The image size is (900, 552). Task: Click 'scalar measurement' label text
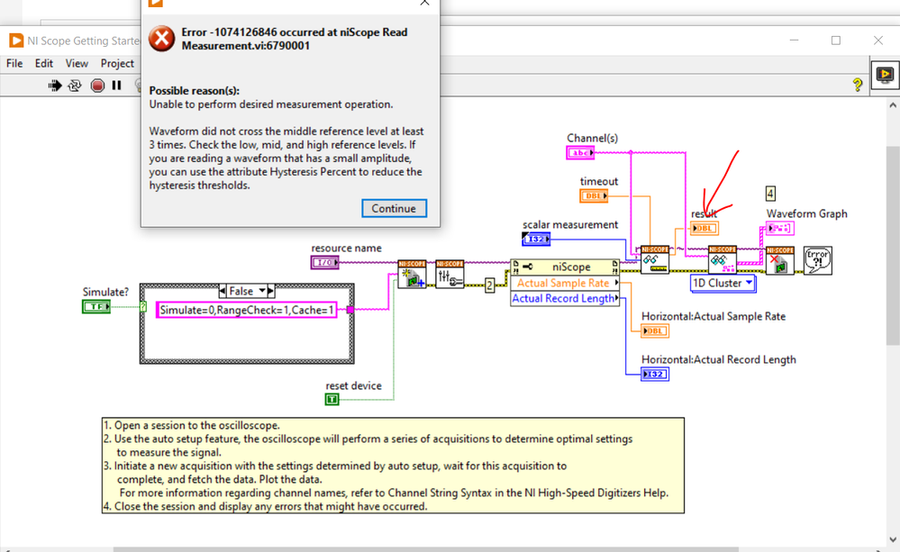(570, 224)
